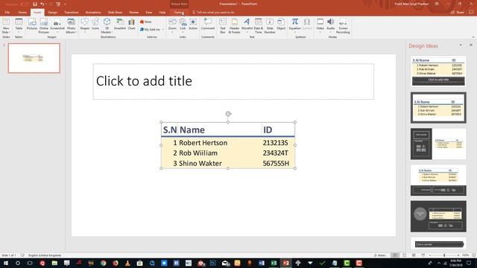The height and width of the screenshot is (268, 477).
Task: Click the rotation handle above the table
Action: tap(228, 114)
